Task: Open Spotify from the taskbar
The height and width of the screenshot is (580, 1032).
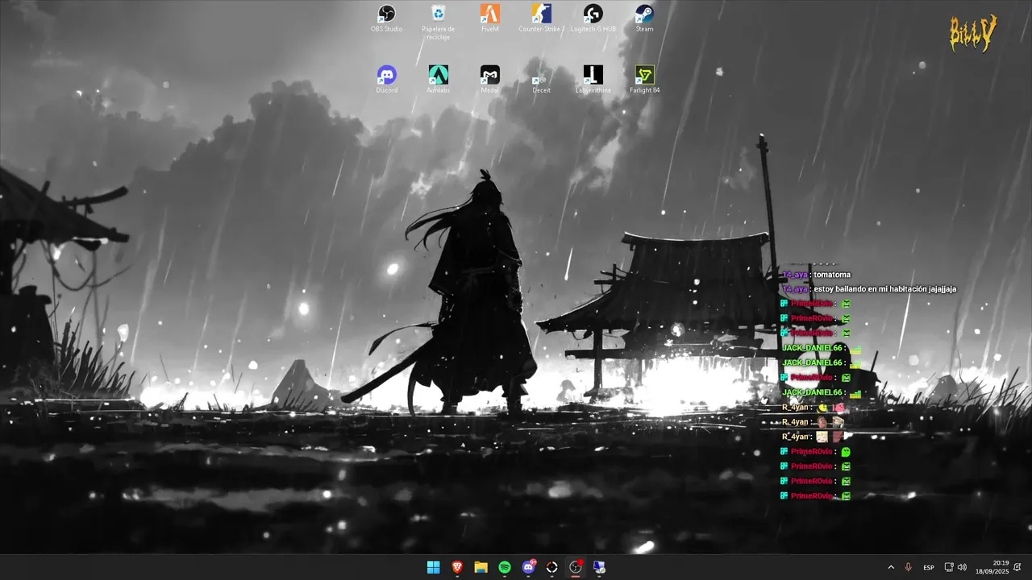Action: pos(505,567)
